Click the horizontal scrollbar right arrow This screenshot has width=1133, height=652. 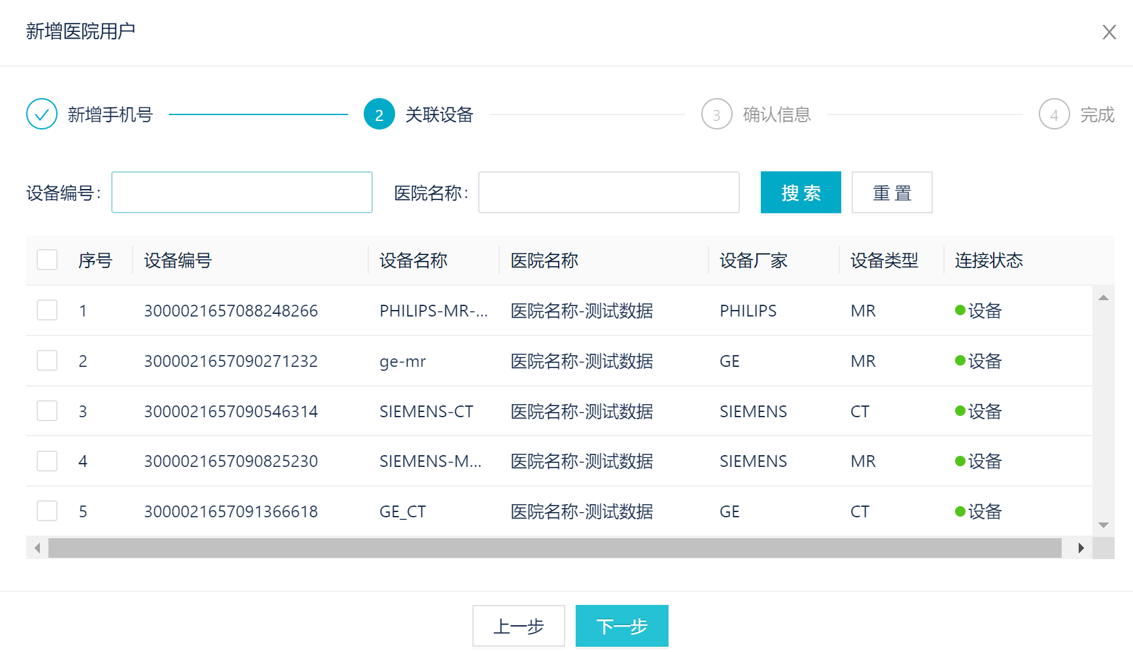pyautogui.click(x=1082, y=547)
